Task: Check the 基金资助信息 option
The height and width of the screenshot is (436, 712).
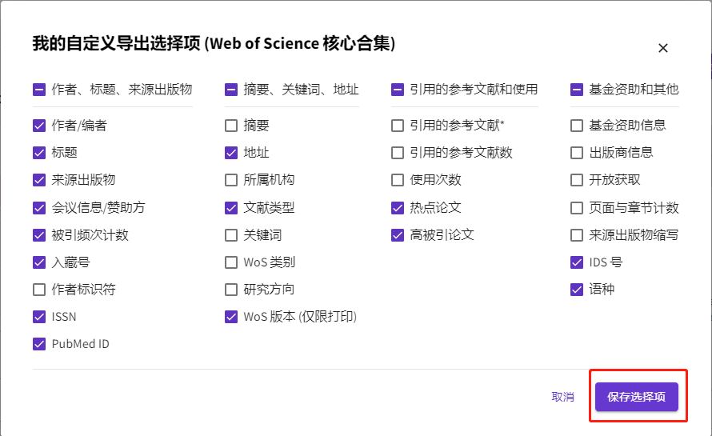Action: [577, 126]
